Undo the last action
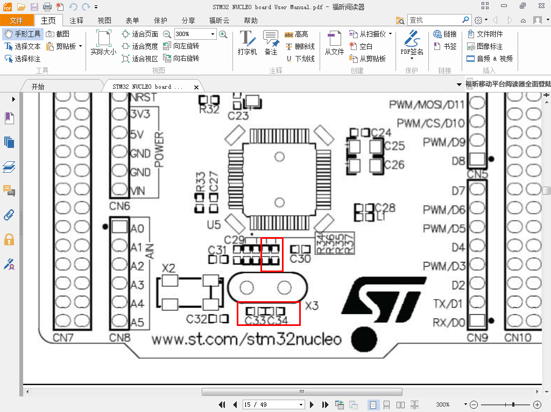The height and width of the screenshot is (412, 551). [73, 6]
